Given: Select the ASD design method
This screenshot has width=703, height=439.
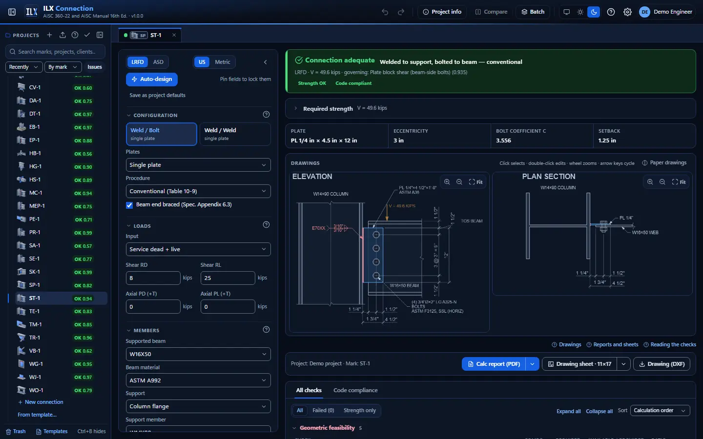Looking at the screenshot, I should 158,62.
